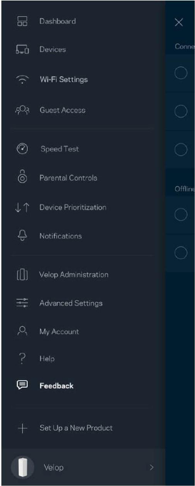Tap the plus icon for new product
This screenshot has width=195, height=486.
click(x=22, y=428)
